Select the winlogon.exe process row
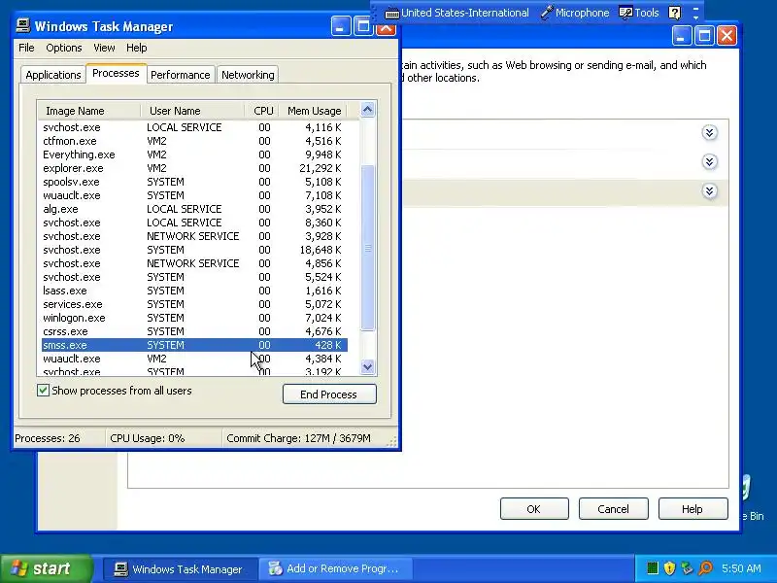 194,318
